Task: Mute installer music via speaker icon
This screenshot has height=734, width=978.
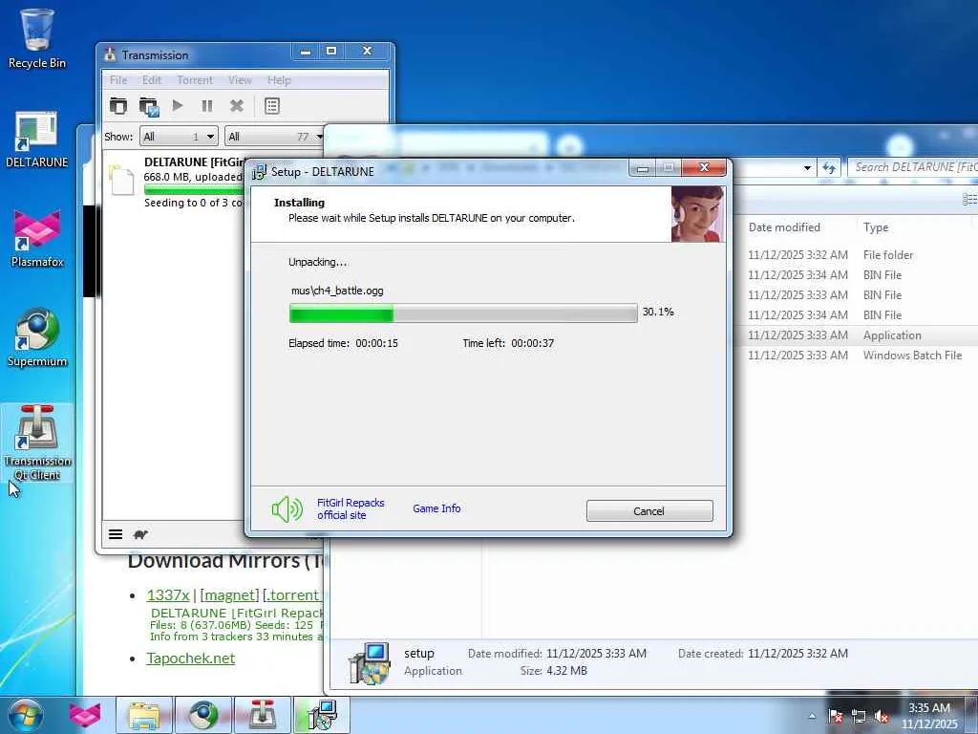Action: (287, 509)
